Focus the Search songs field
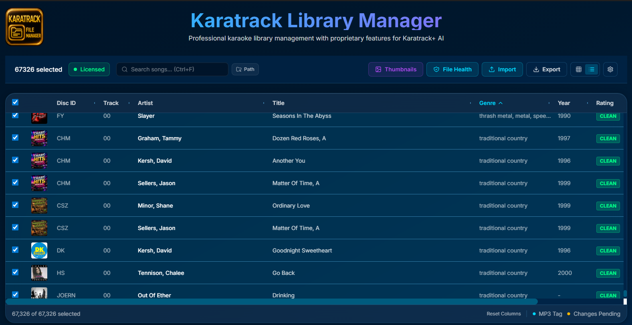 pos(172,69)
